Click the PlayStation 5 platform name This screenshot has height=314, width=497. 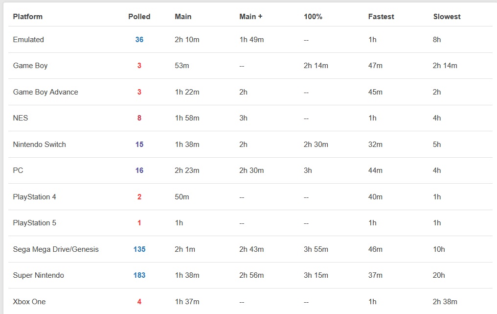coord(35,223)
